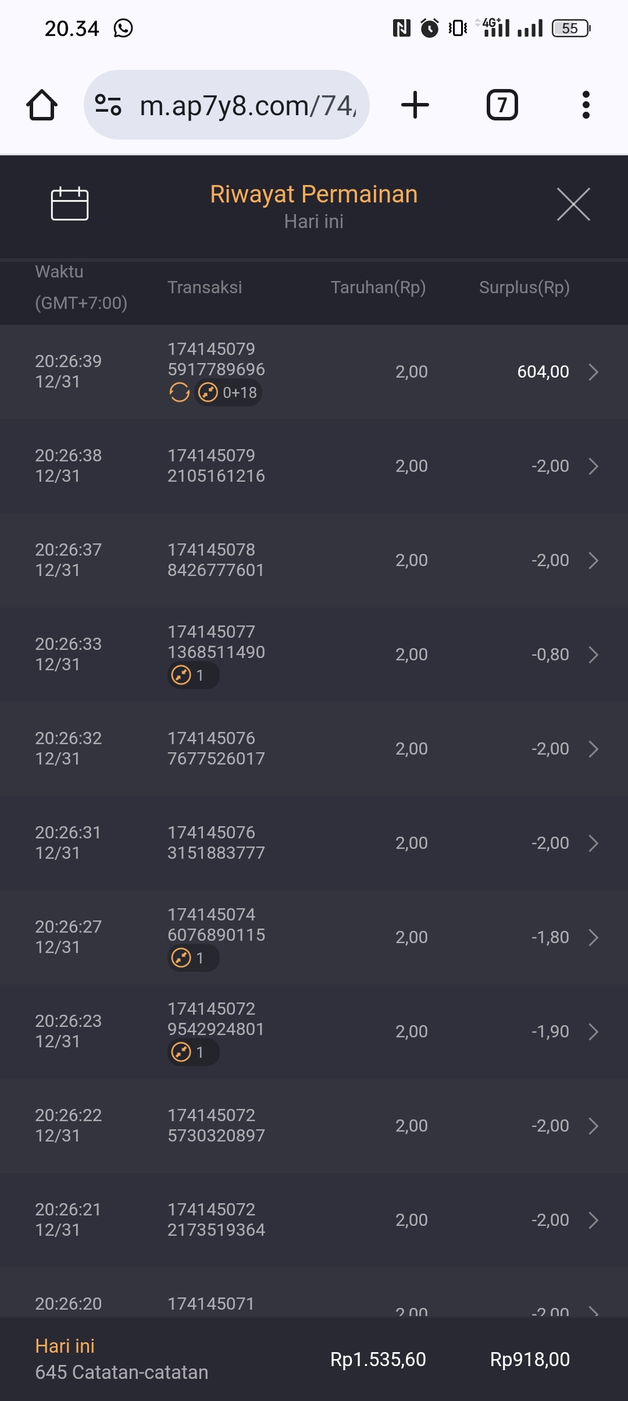Tap the browser home icon
628x1401 pixels.
point(42,105)
